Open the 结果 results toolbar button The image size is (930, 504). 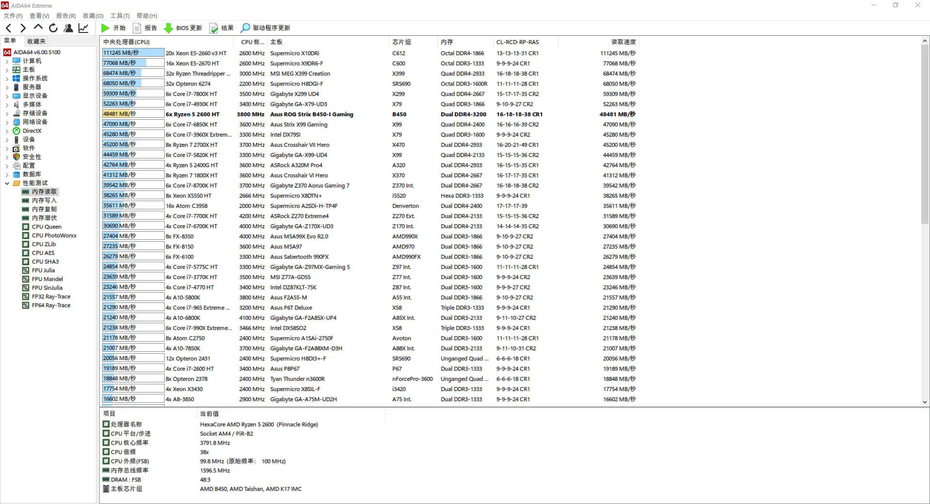tap(221, 28)
